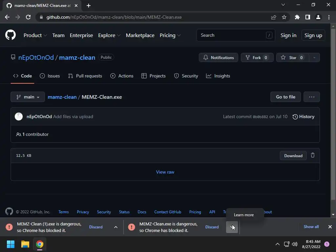Star the repository

[x=293, y=57]
